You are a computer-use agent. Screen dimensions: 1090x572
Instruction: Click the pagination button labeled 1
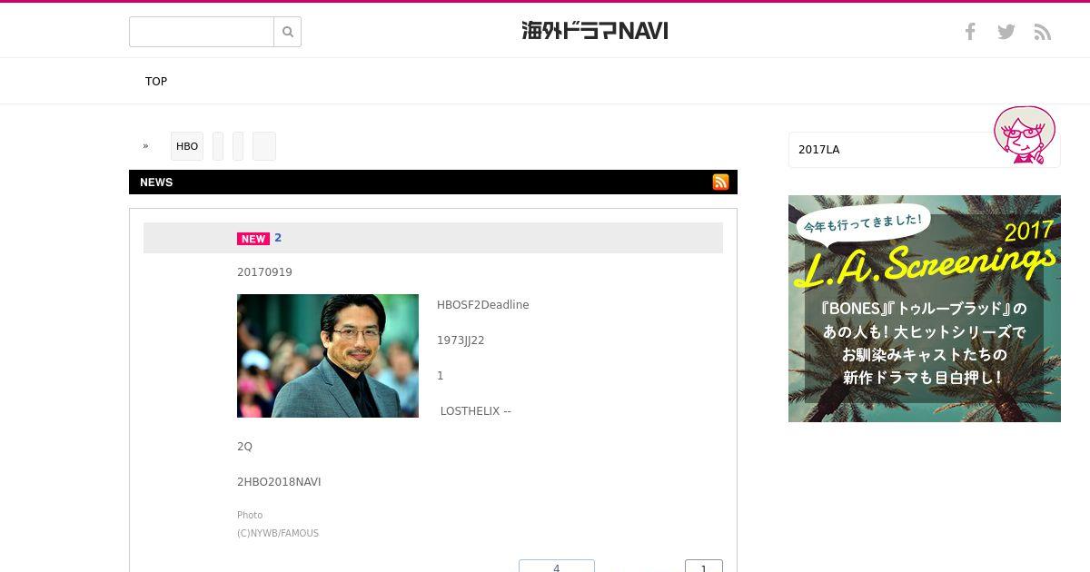[704, 567]
